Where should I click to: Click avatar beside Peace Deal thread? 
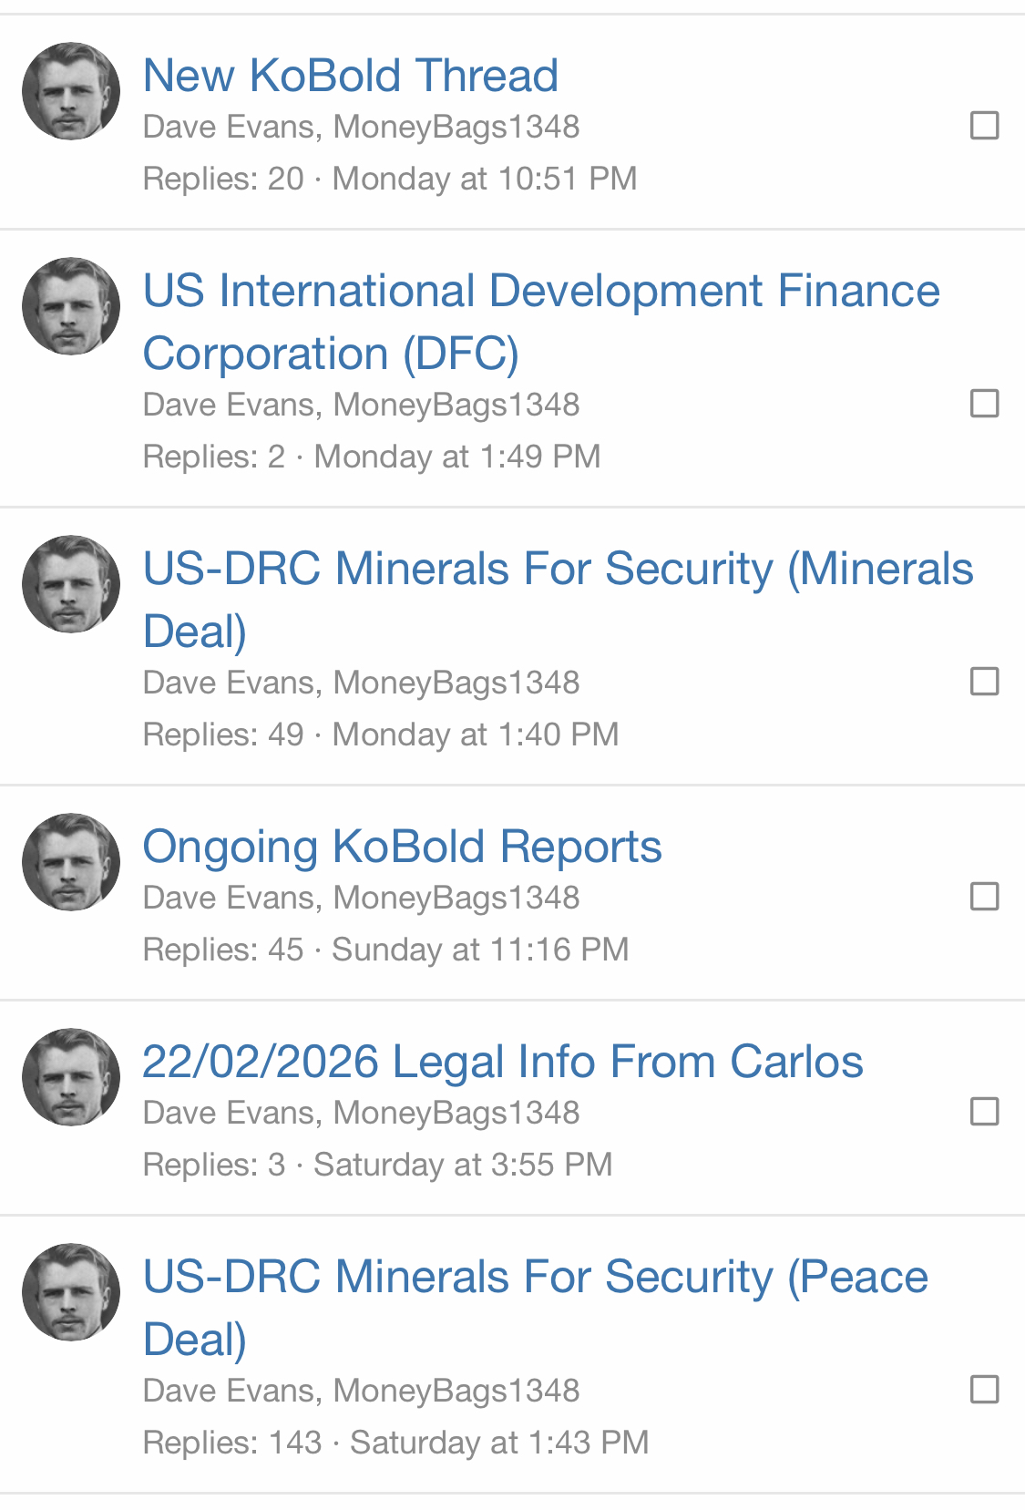(x=71, y=1292)
